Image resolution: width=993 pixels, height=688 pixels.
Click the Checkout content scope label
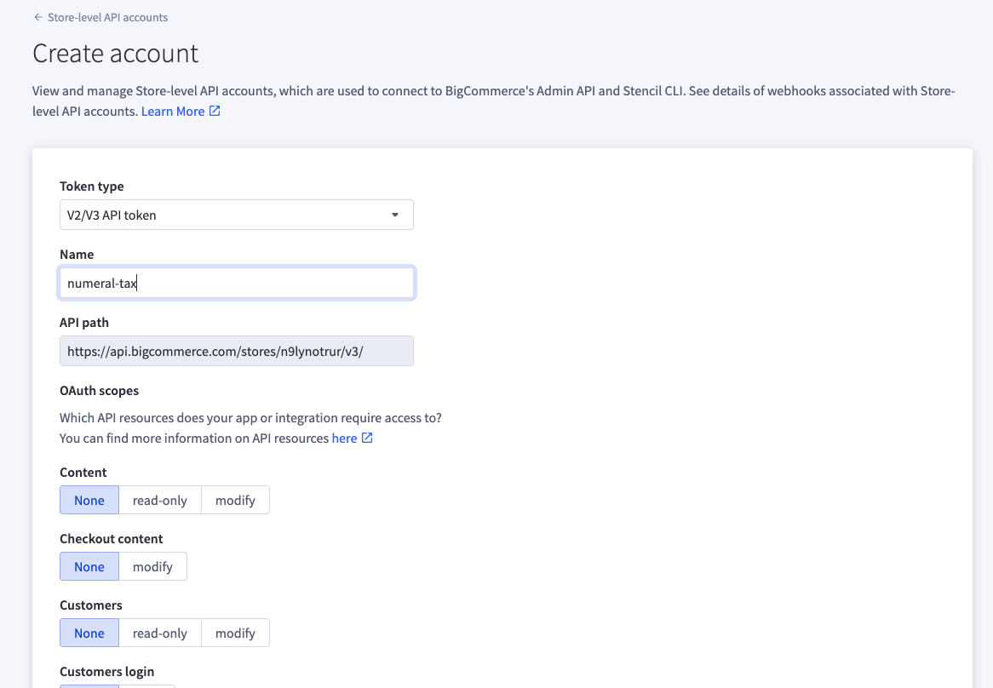[112, 539]
